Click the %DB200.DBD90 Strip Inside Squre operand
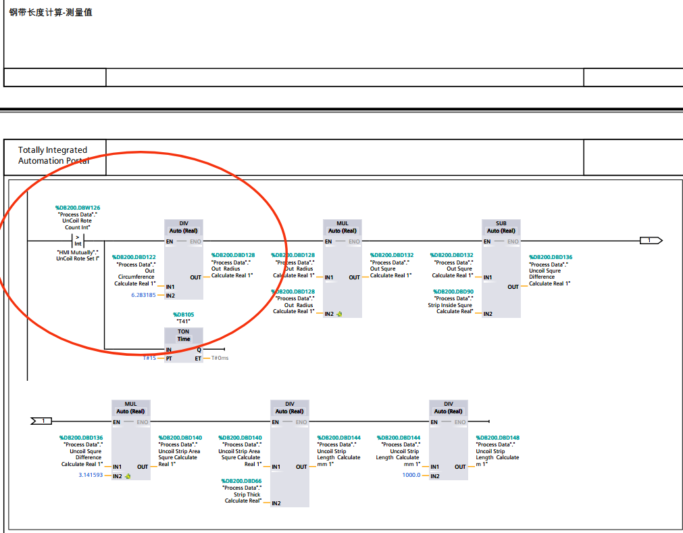683x533 pixels. click(453, 292)
